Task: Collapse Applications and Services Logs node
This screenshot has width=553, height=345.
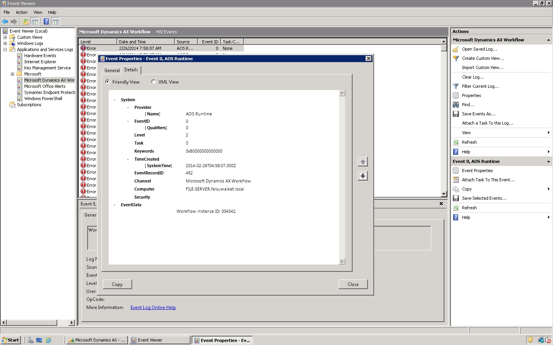Action: [5, 49]
